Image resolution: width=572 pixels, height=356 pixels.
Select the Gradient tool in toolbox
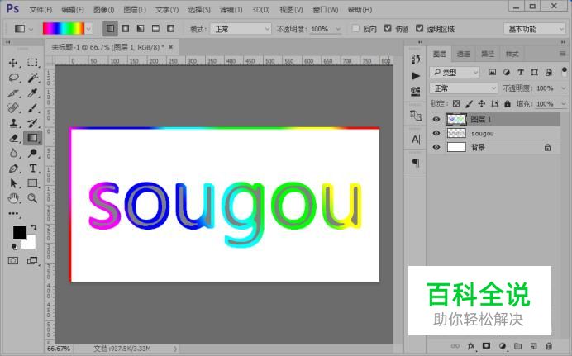(32, 138)
